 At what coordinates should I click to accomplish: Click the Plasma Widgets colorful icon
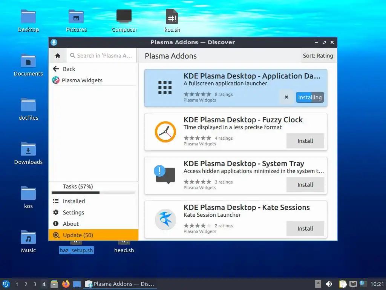[x=56, y=80]
